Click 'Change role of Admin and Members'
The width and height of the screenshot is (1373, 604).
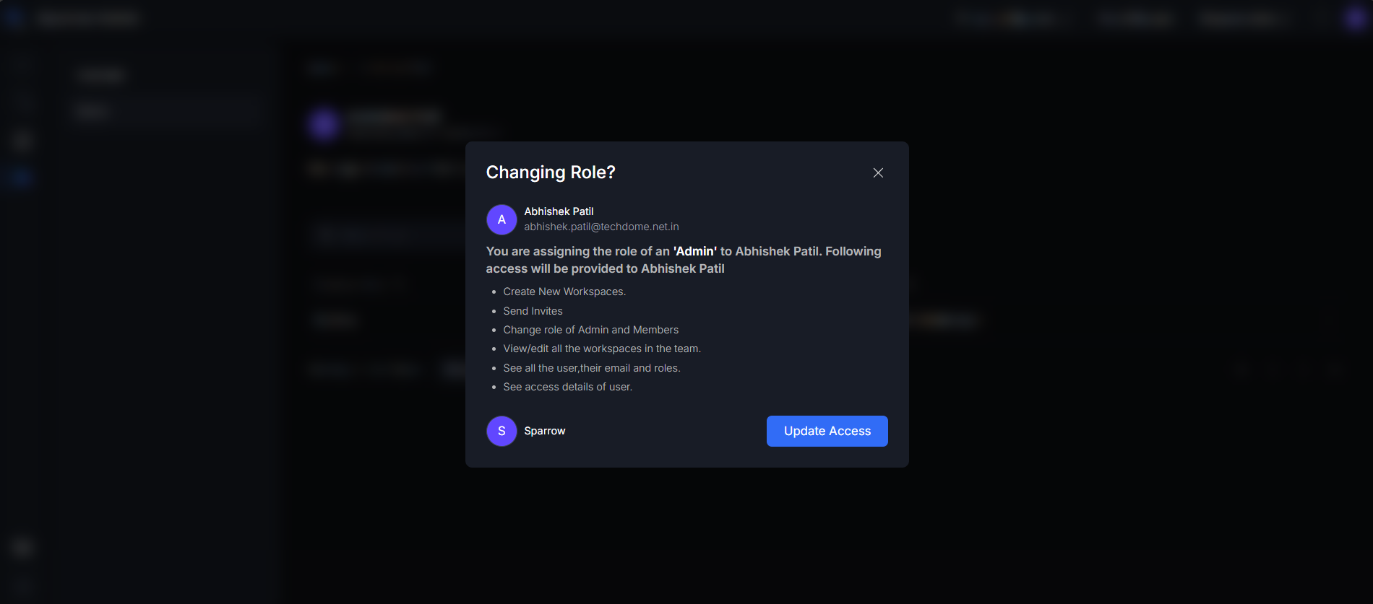590,330
